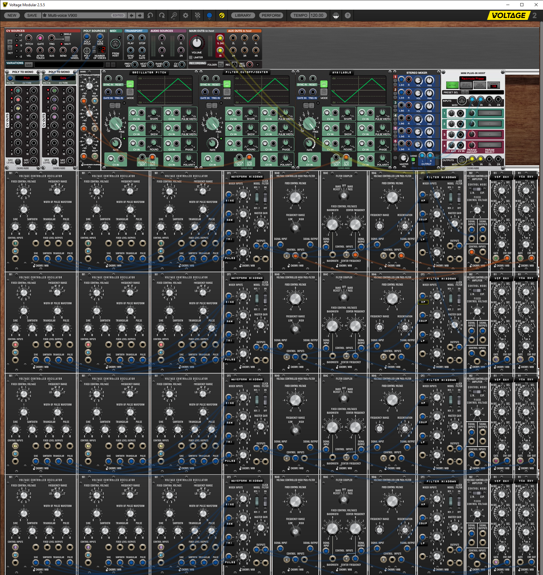Click the Oscillator Pitch RATE knob

pos(115,143)
